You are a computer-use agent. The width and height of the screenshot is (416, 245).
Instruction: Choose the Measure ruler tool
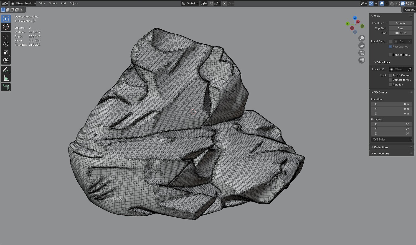click(x=6, y=78)
